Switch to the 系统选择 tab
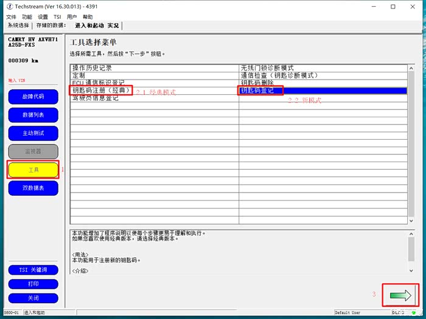The height and width of the screenshot is (319, 426). [18, 26]
